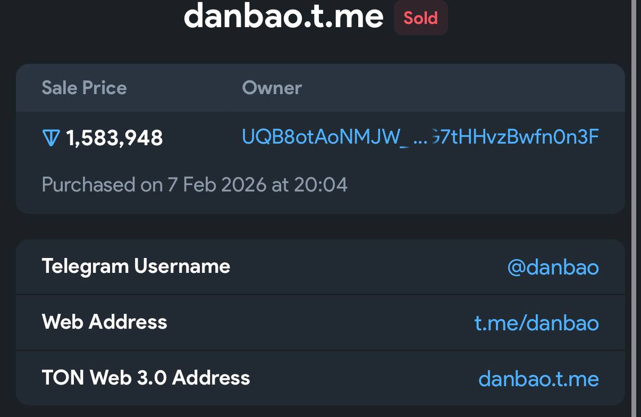Click the Sale Price column header

coord(84,88)
